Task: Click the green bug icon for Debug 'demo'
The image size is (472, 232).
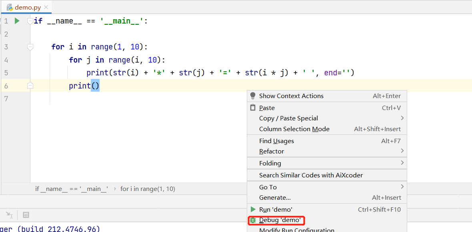Action: [x=253, y=220]
